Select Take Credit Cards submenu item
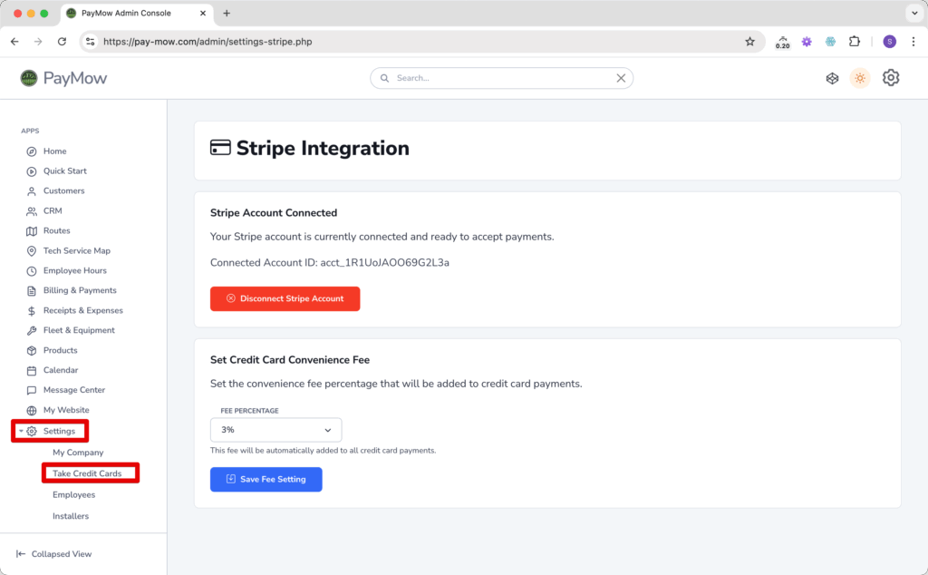Viewport: 928px width, 575px height. tap(87, 473)
